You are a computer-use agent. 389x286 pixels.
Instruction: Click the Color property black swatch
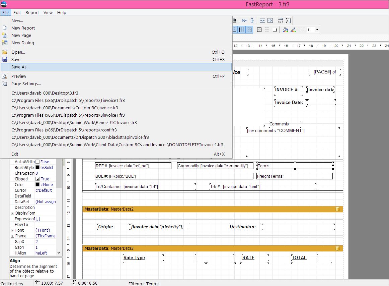point(37,185)
